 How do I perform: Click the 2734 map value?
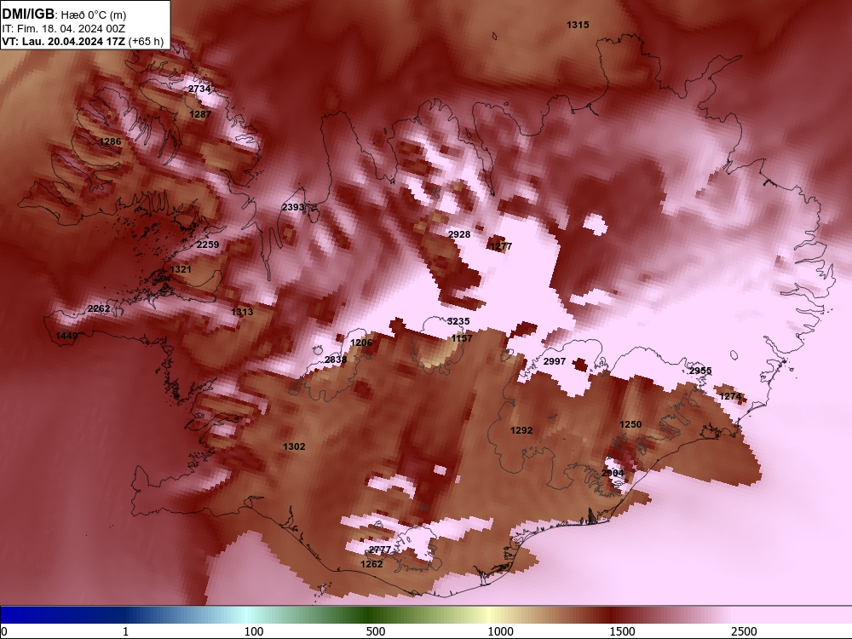199,89
